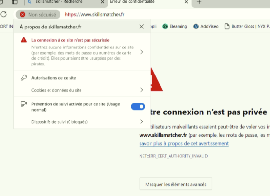The image size is (270, 196).
Task: Open a new tab with plus button
Action: coord(199,2)
